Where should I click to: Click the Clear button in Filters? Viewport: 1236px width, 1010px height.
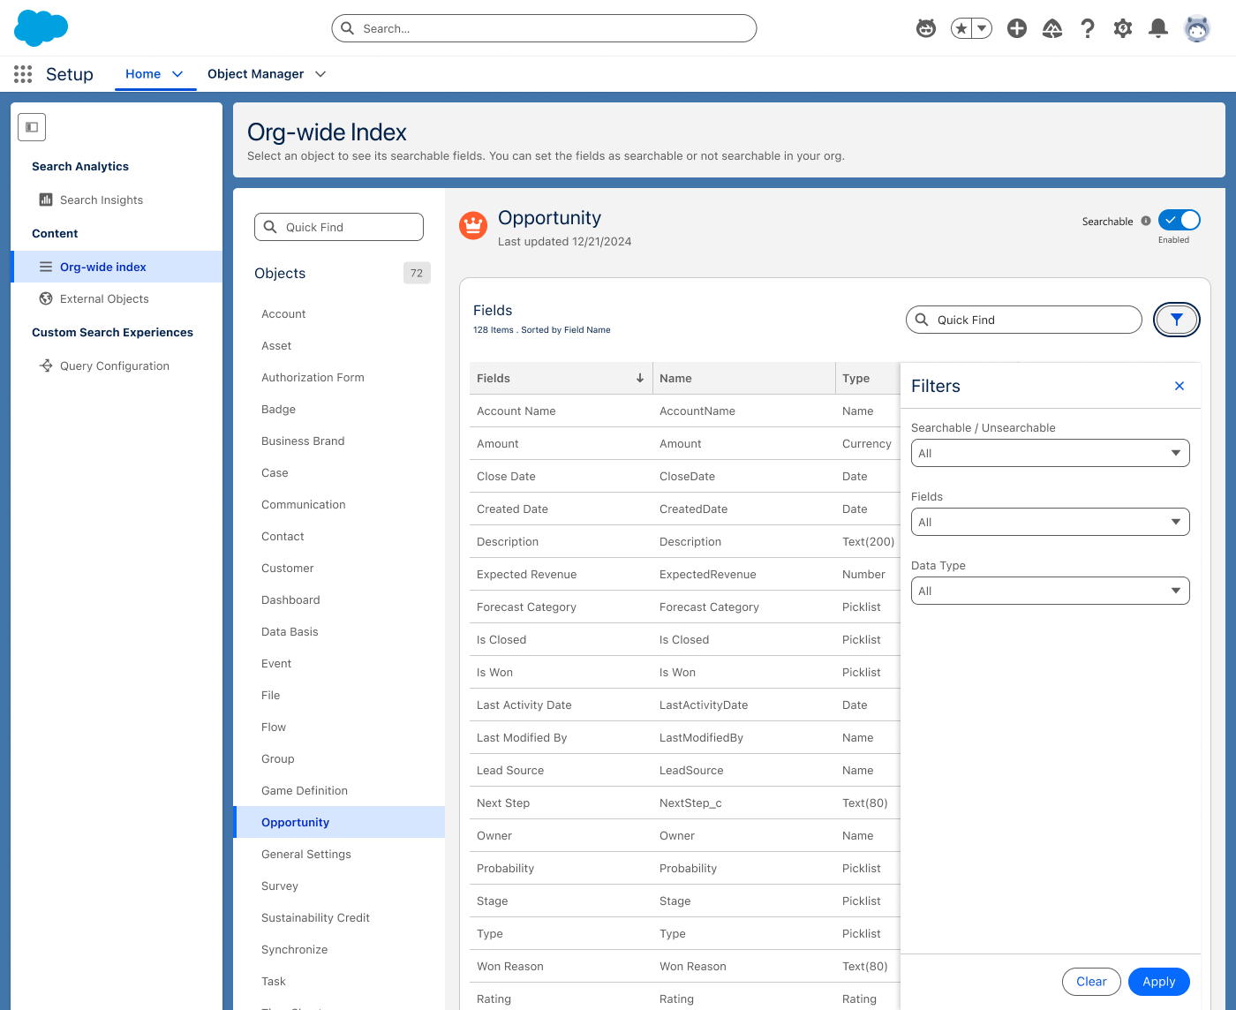pos(1090,982)
